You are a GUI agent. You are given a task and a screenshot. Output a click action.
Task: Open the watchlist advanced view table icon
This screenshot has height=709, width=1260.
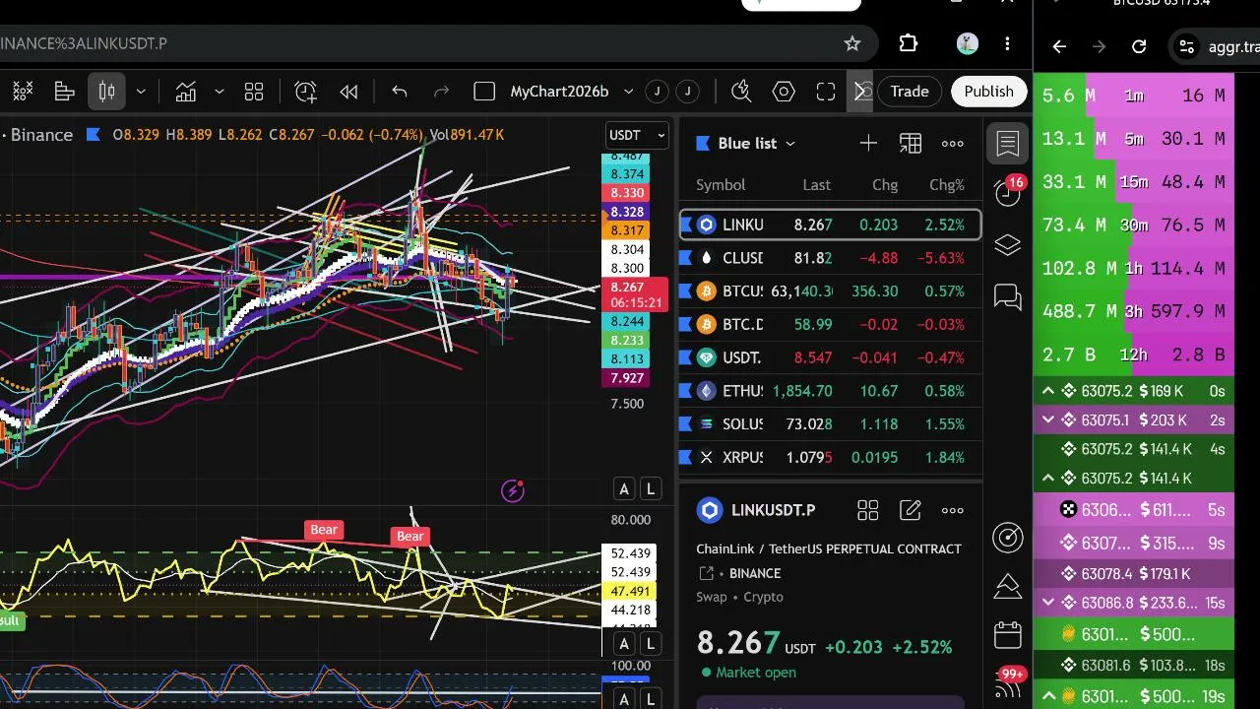point(911,144)
